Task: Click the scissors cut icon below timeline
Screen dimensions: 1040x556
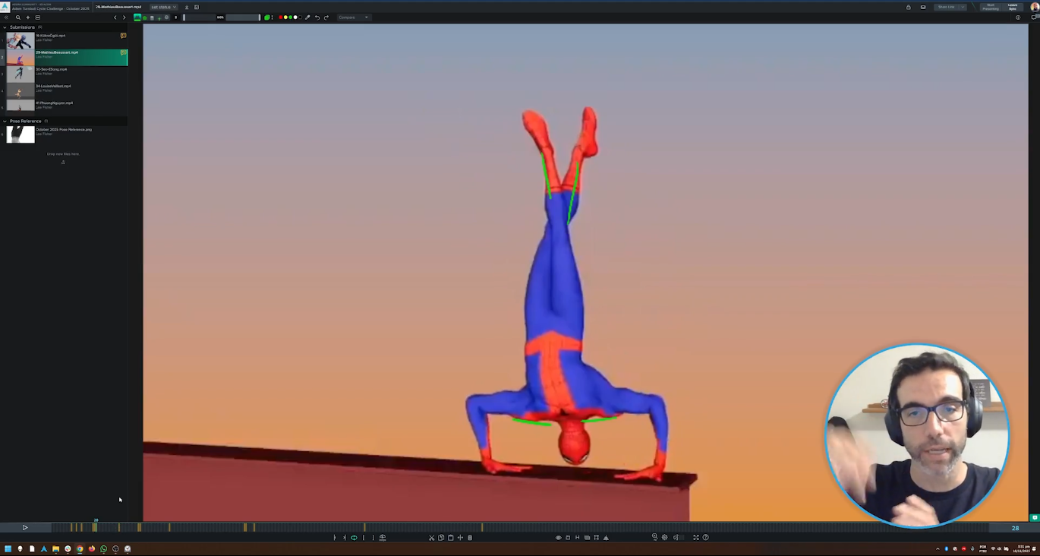Action: click(431, 538)
